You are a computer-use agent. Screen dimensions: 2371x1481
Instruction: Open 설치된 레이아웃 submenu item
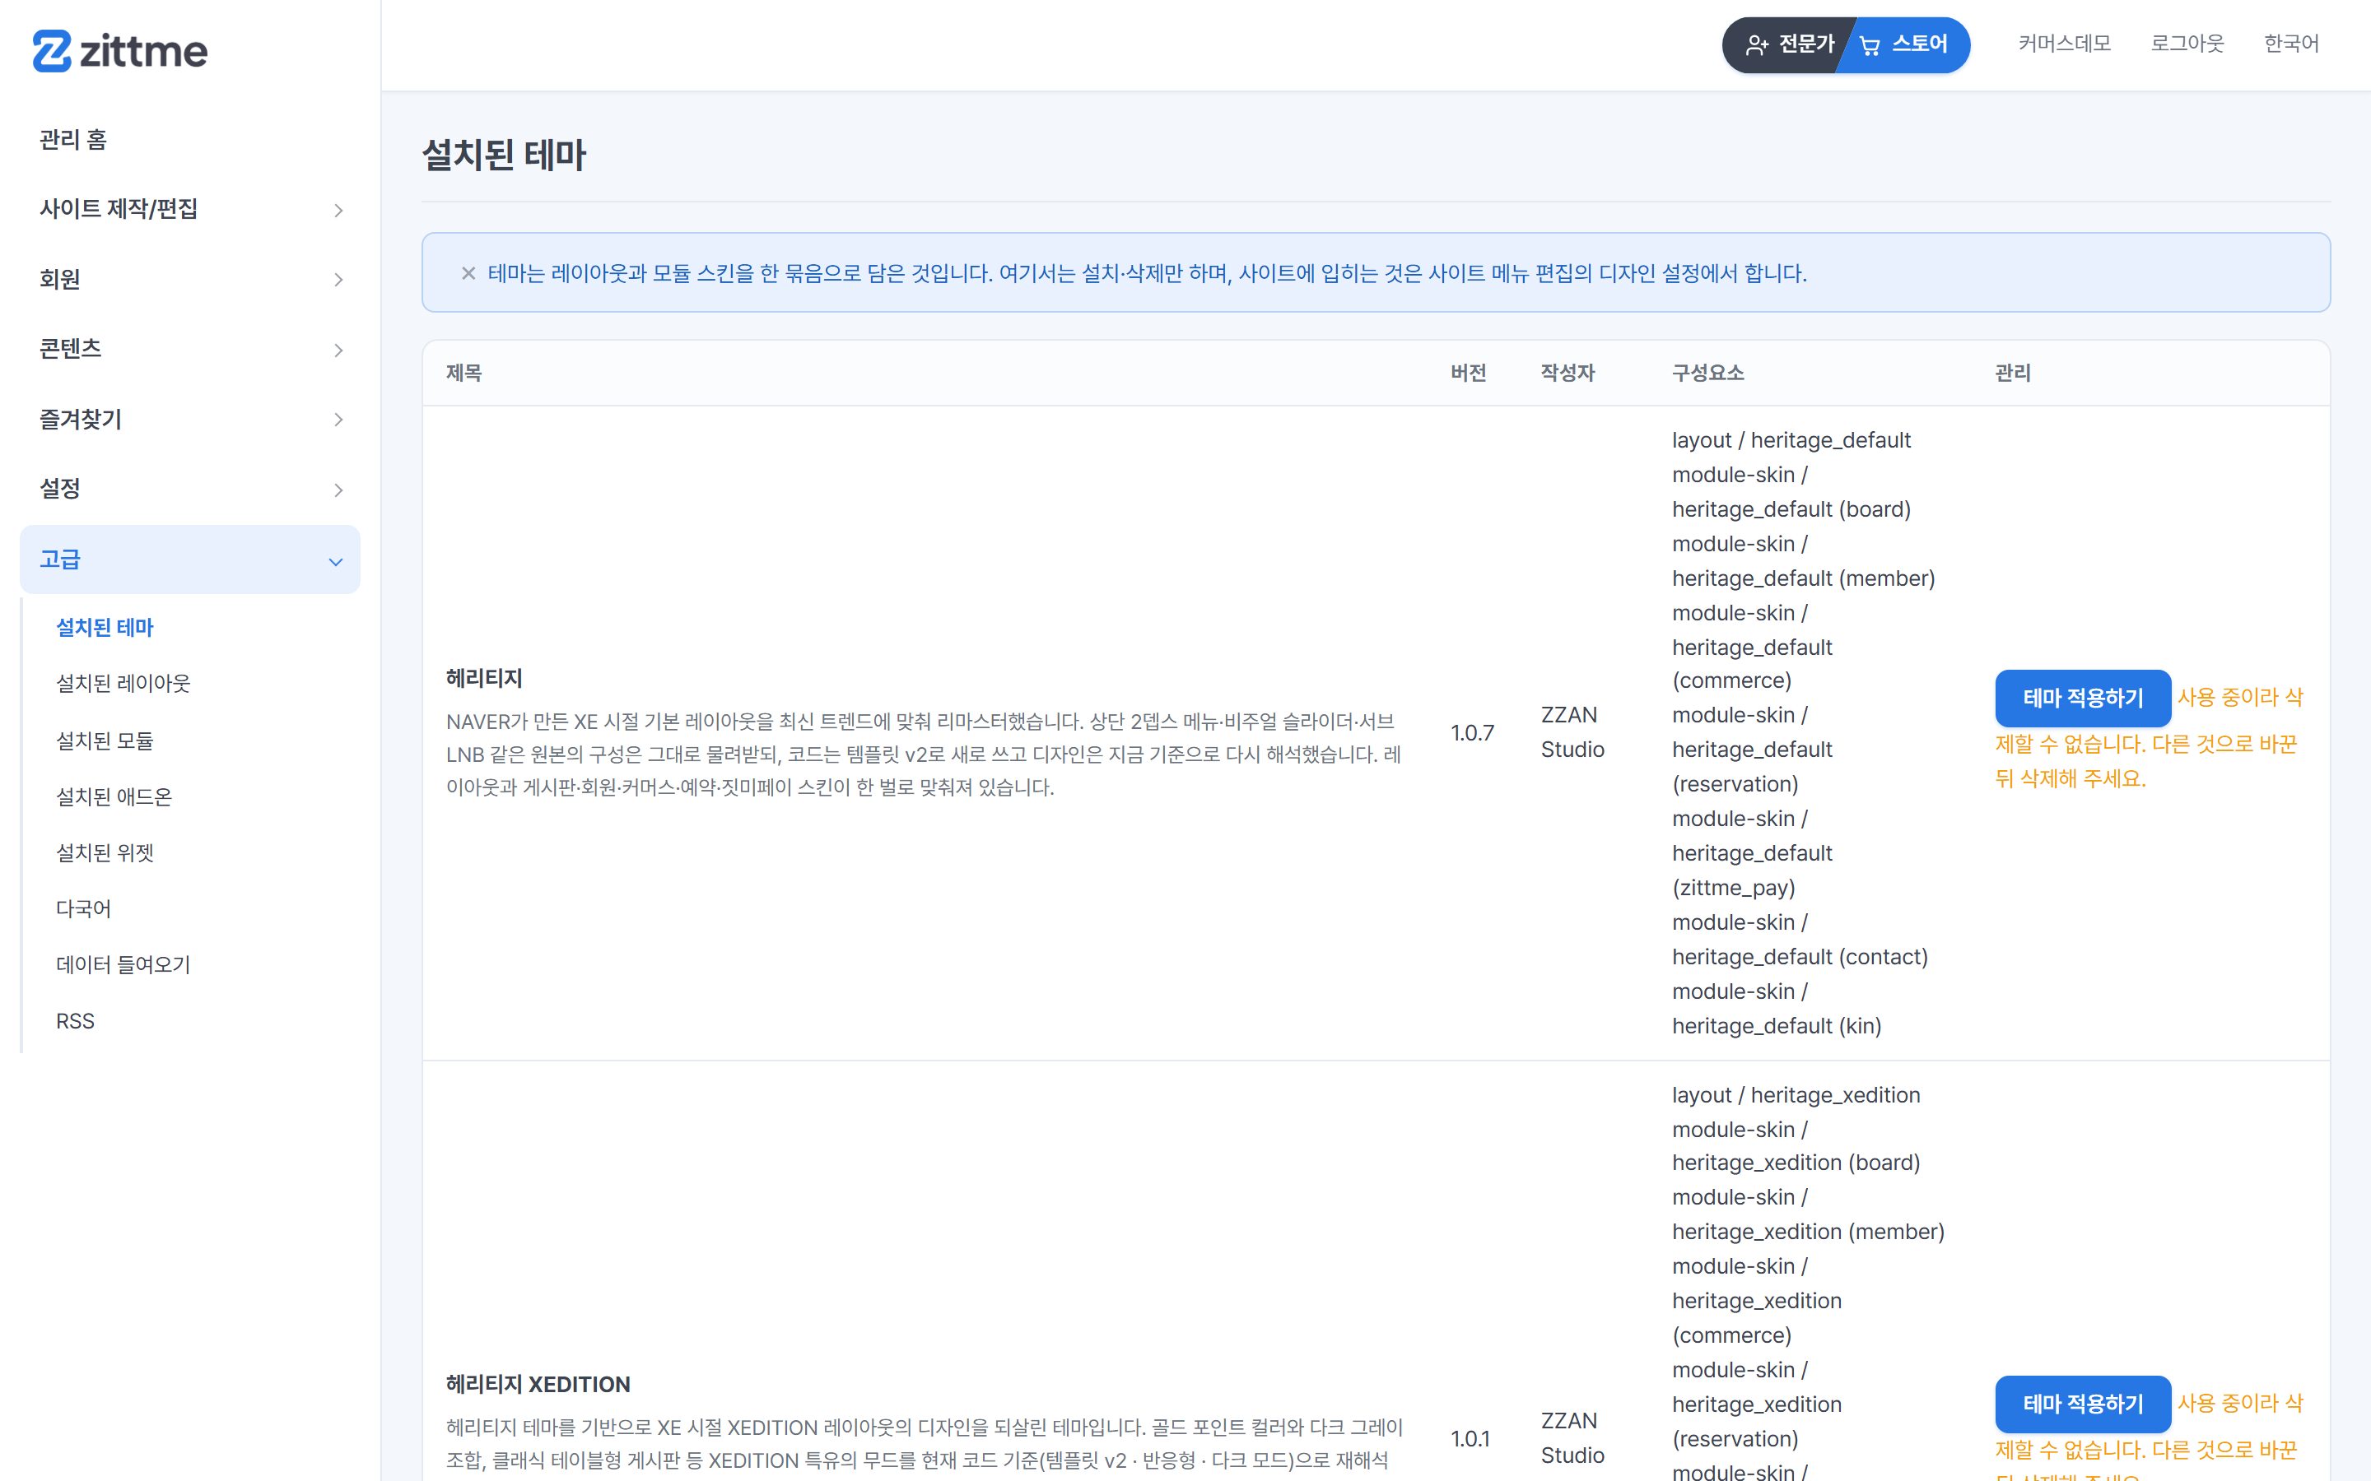coord(123,683)
